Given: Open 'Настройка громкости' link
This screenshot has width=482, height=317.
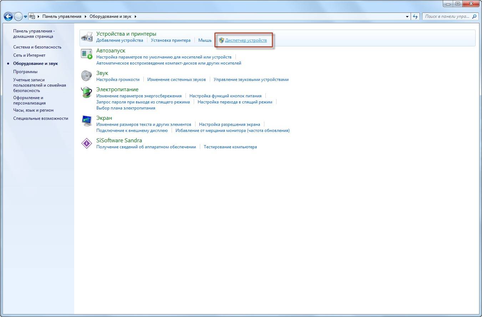Looking at the screenshot, I should coord(118,80).
